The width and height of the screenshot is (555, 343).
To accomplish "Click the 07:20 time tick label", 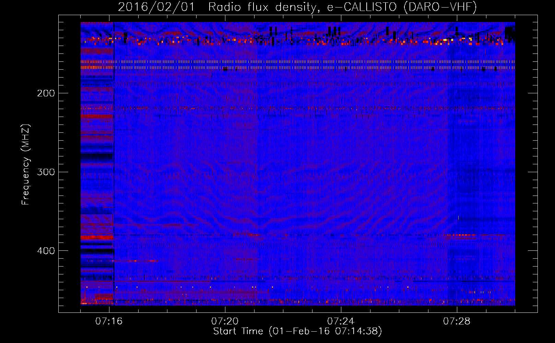I will (x=225, y=321).
